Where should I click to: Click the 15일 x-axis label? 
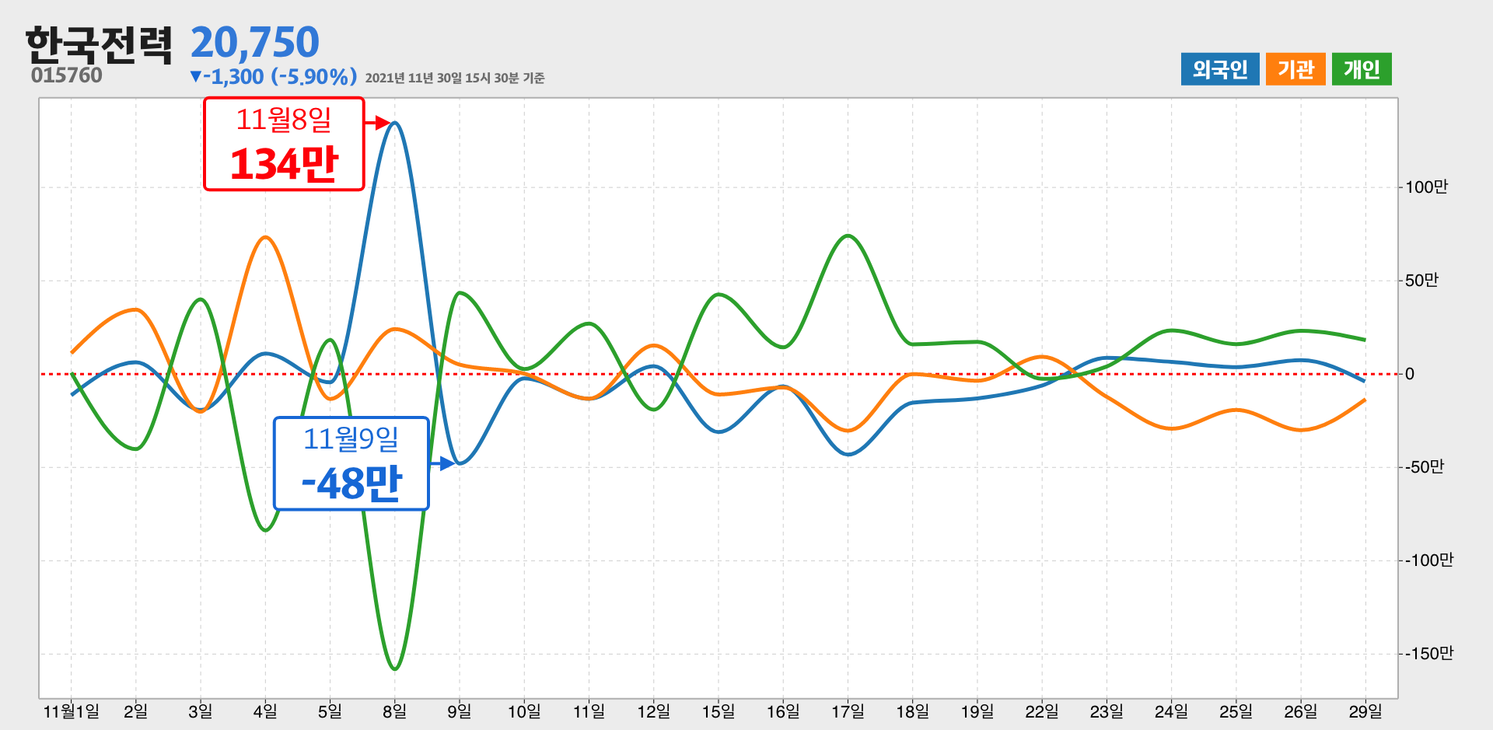(x=719, y=711)
